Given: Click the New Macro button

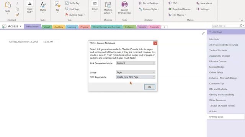Looking at the screenshot, I should click(x=204, y=3).
